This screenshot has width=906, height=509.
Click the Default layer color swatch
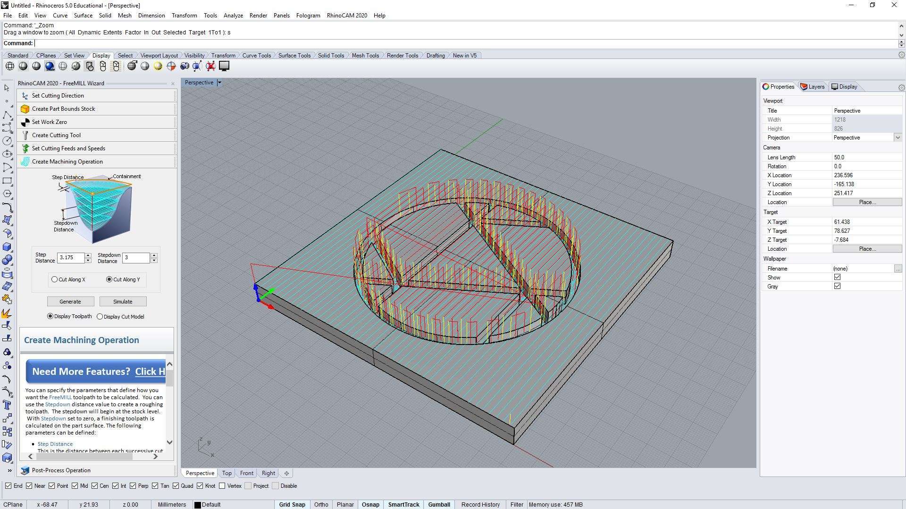click(198, 505)
